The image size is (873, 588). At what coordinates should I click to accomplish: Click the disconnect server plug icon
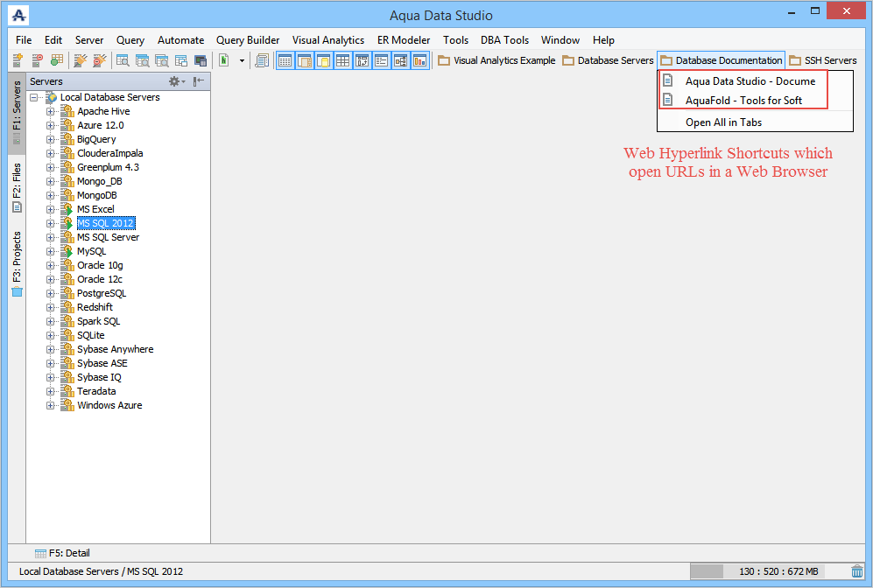[100, 60]
